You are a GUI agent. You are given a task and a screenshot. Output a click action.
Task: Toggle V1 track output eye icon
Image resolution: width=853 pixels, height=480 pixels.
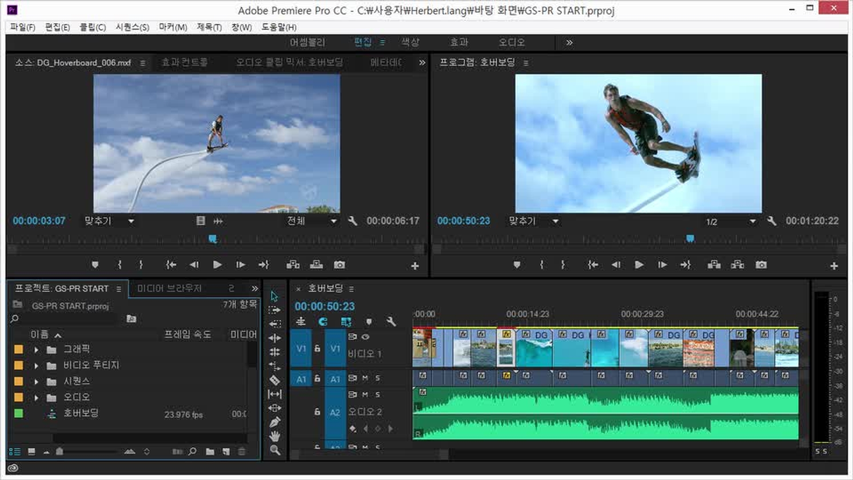coord(365,337)
